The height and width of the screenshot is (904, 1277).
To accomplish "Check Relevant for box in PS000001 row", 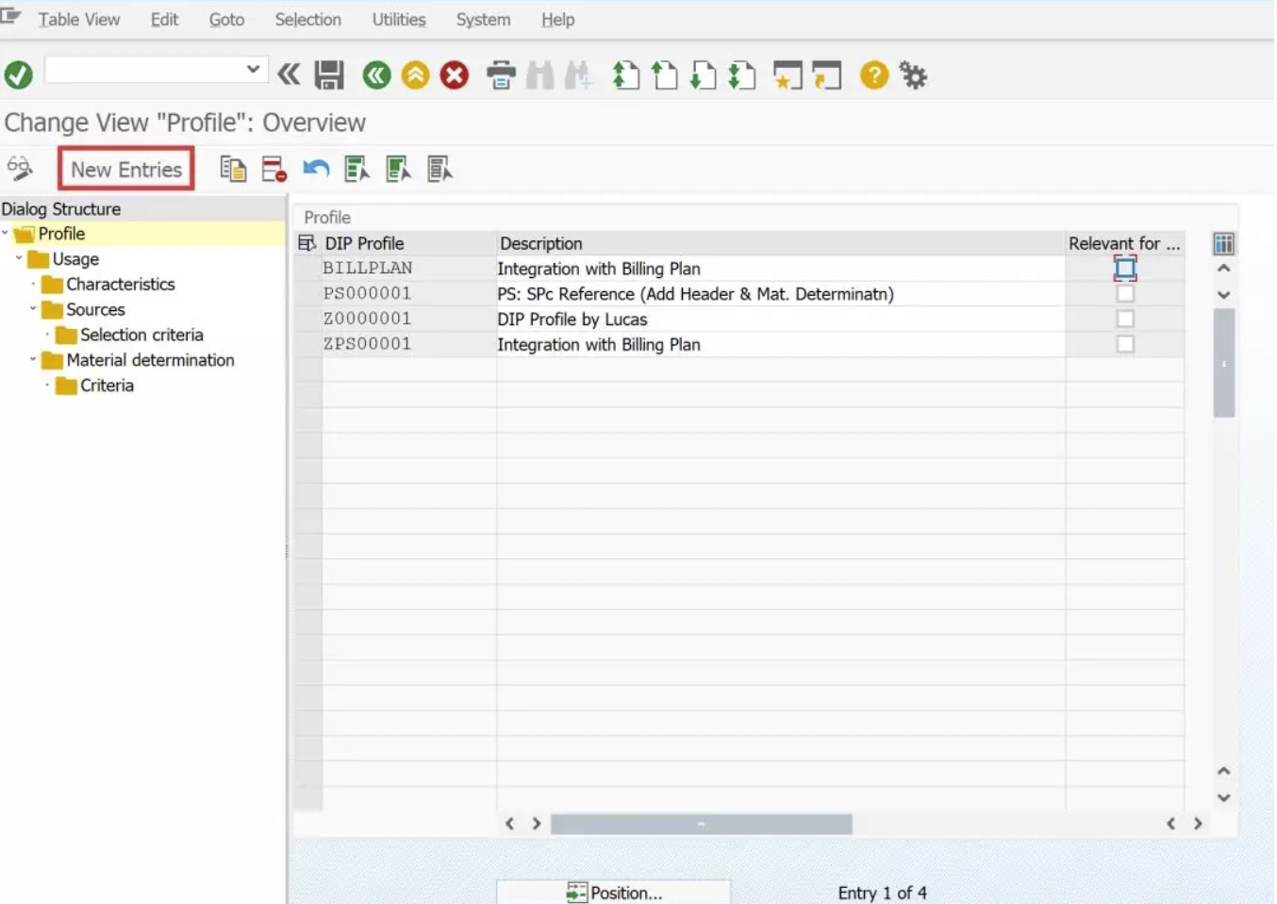I will [x=1125, y=294].
